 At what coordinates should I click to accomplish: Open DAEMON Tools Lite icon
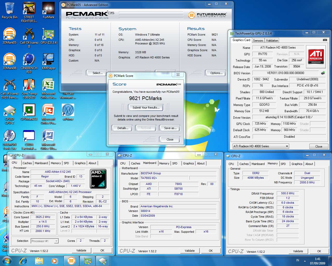tap(10, 139)
